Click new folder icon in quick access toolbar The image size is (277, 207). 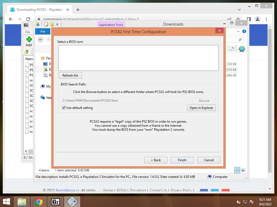point(52,24)
